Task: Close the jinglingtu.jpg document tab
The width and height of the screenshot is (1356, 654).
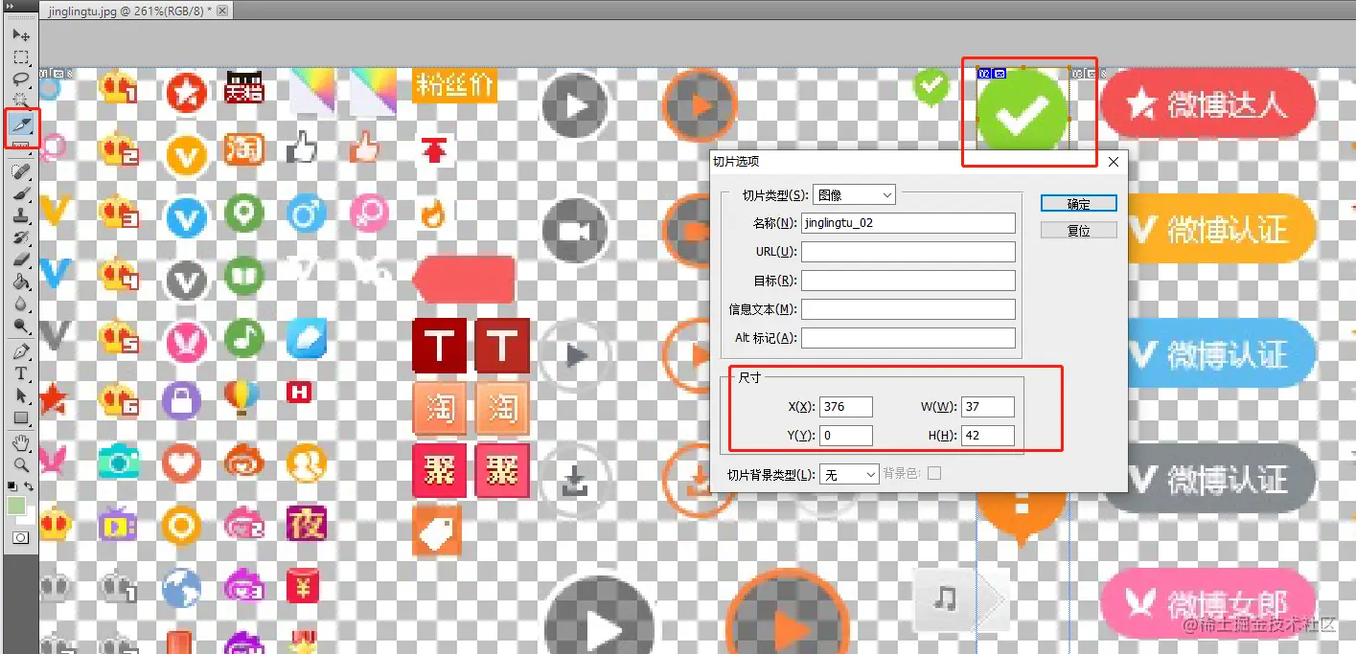Action: coord(222,11)
